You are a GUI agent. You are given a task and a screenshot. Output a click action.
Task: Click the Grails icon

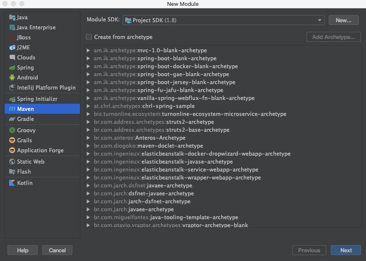pyautogui.click(x=12, y=140)
